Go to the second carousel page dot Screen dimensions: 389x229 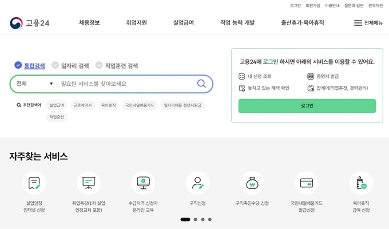(x=196, y=220)
